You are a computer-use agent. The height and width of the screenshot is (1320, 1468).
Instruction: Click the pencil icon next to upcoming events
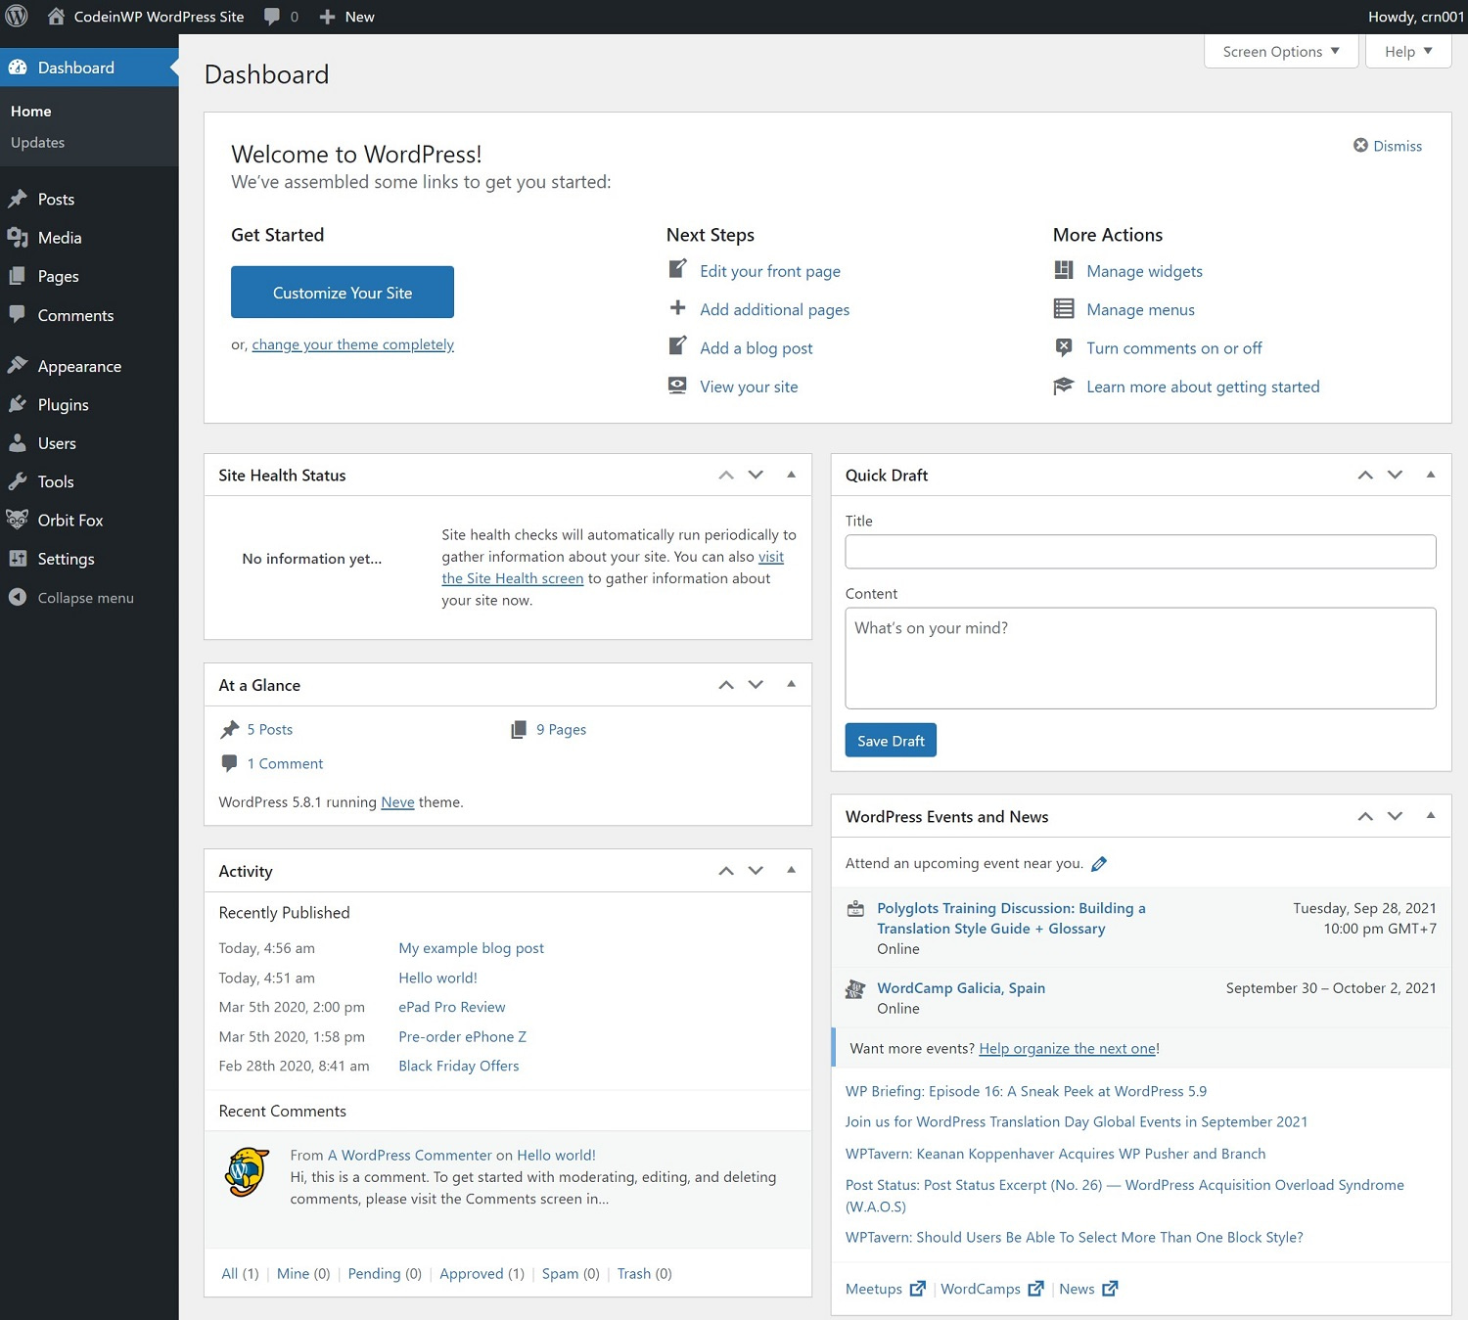pyautogui.click(x=1099, y=863)
